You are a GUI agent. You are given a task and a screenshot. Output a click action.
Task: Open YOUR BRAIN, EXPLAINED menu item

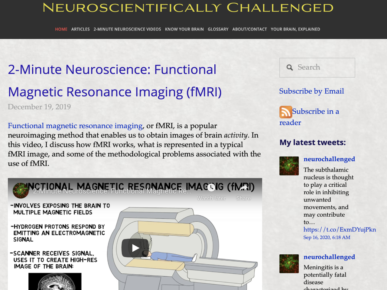click(295, 29)
